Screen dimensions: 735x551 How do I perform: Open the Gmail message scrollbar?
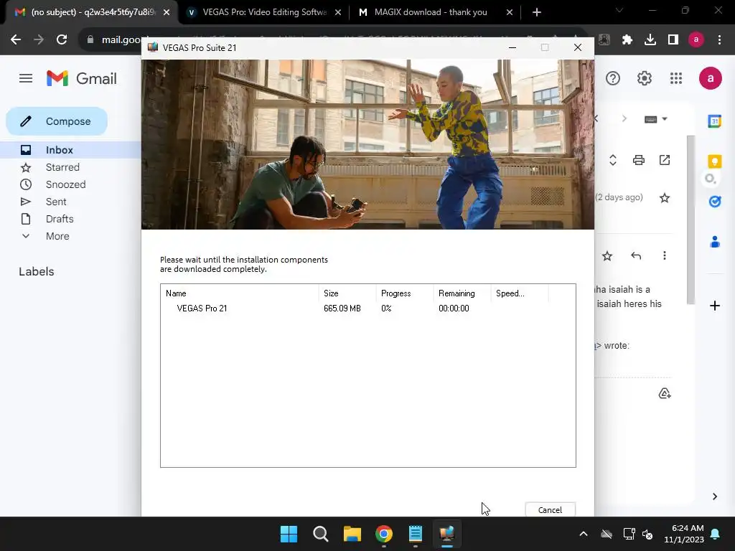click(690, 220)
